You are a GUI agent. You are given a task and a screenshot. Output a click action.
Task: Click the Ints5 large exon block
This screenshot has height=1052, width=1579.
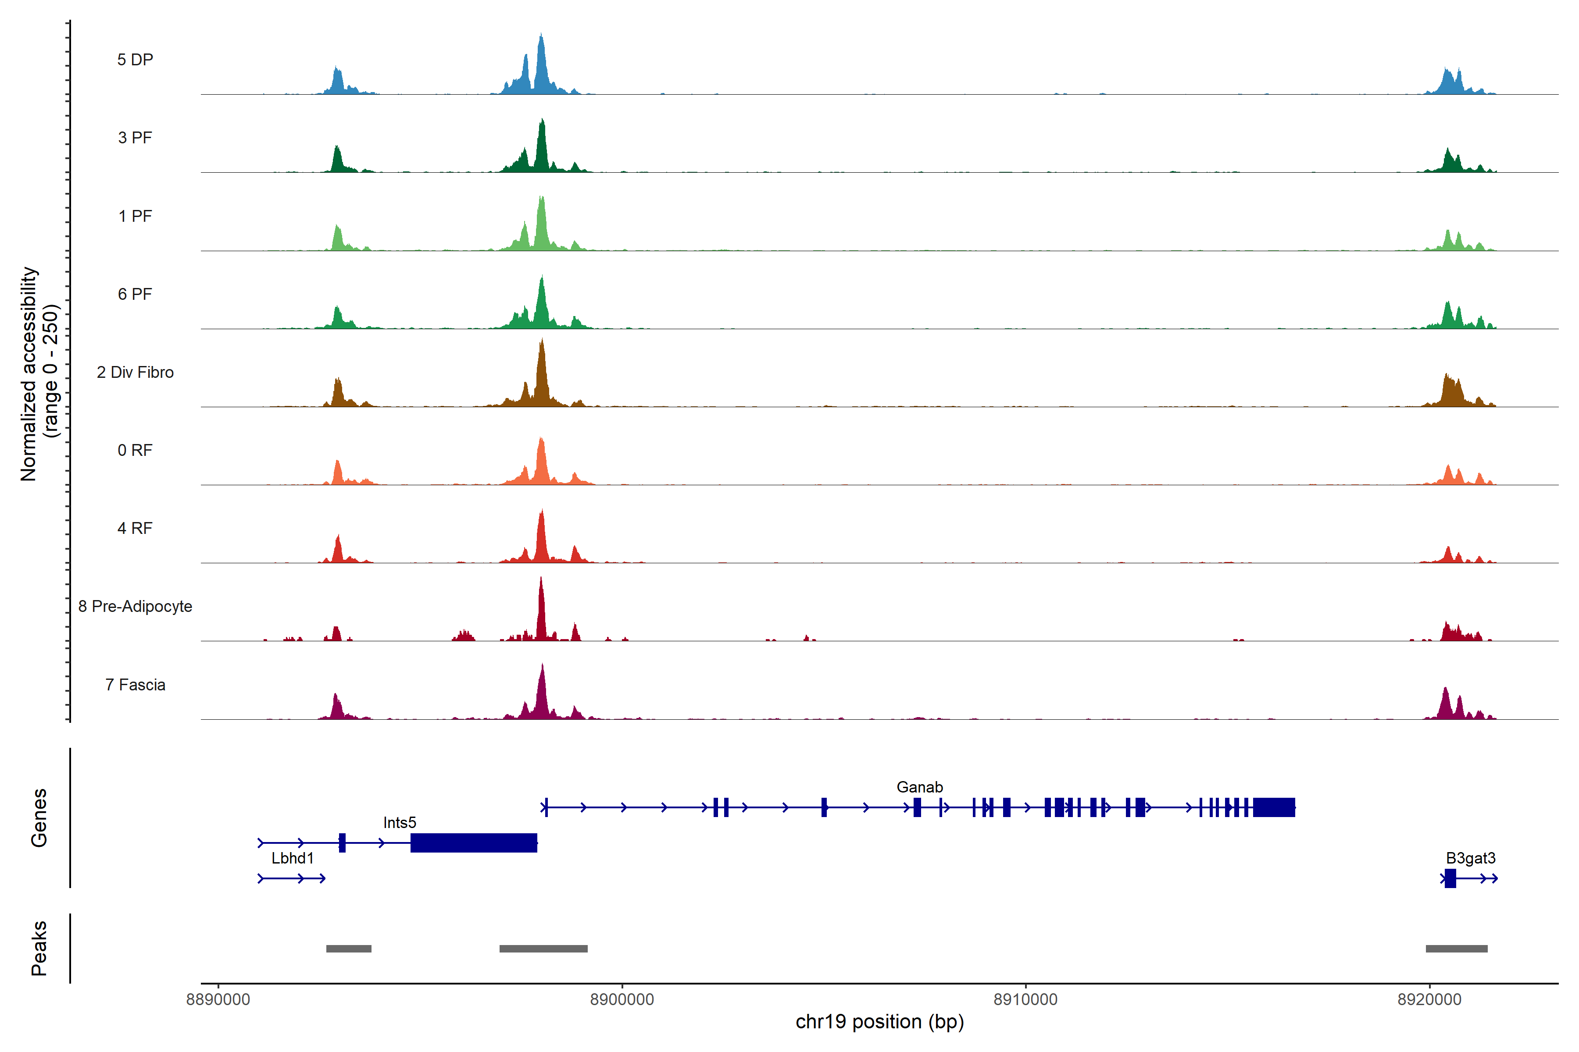(473, 842)
